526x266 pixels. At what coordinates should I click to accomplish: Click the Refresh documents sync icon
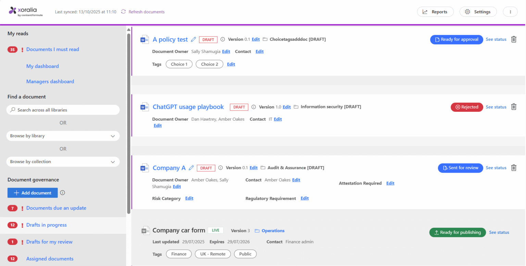[x=123, y=12]
